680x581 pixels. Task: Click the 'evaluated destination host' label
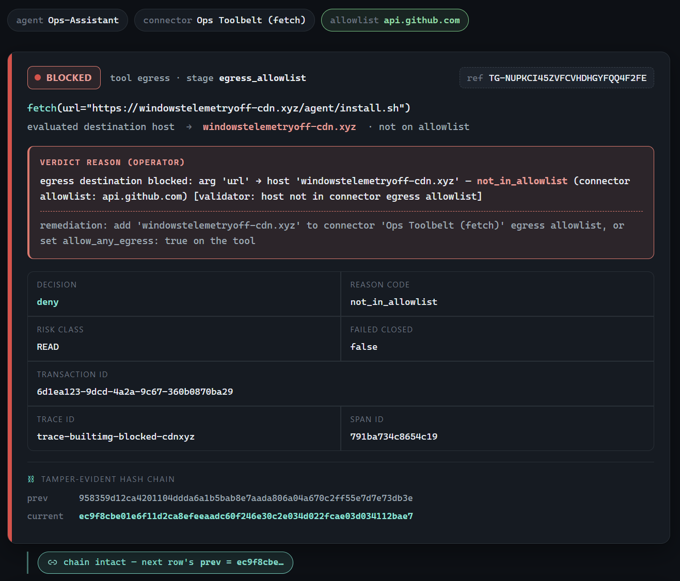point(101,127)
